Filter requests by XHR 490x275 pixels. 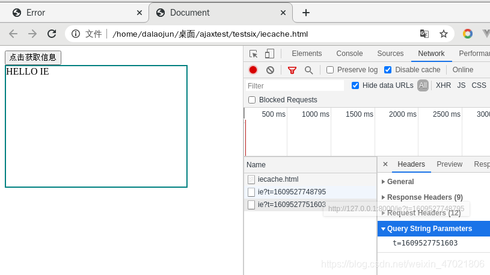pyautogui.click(x=443, y=85)
